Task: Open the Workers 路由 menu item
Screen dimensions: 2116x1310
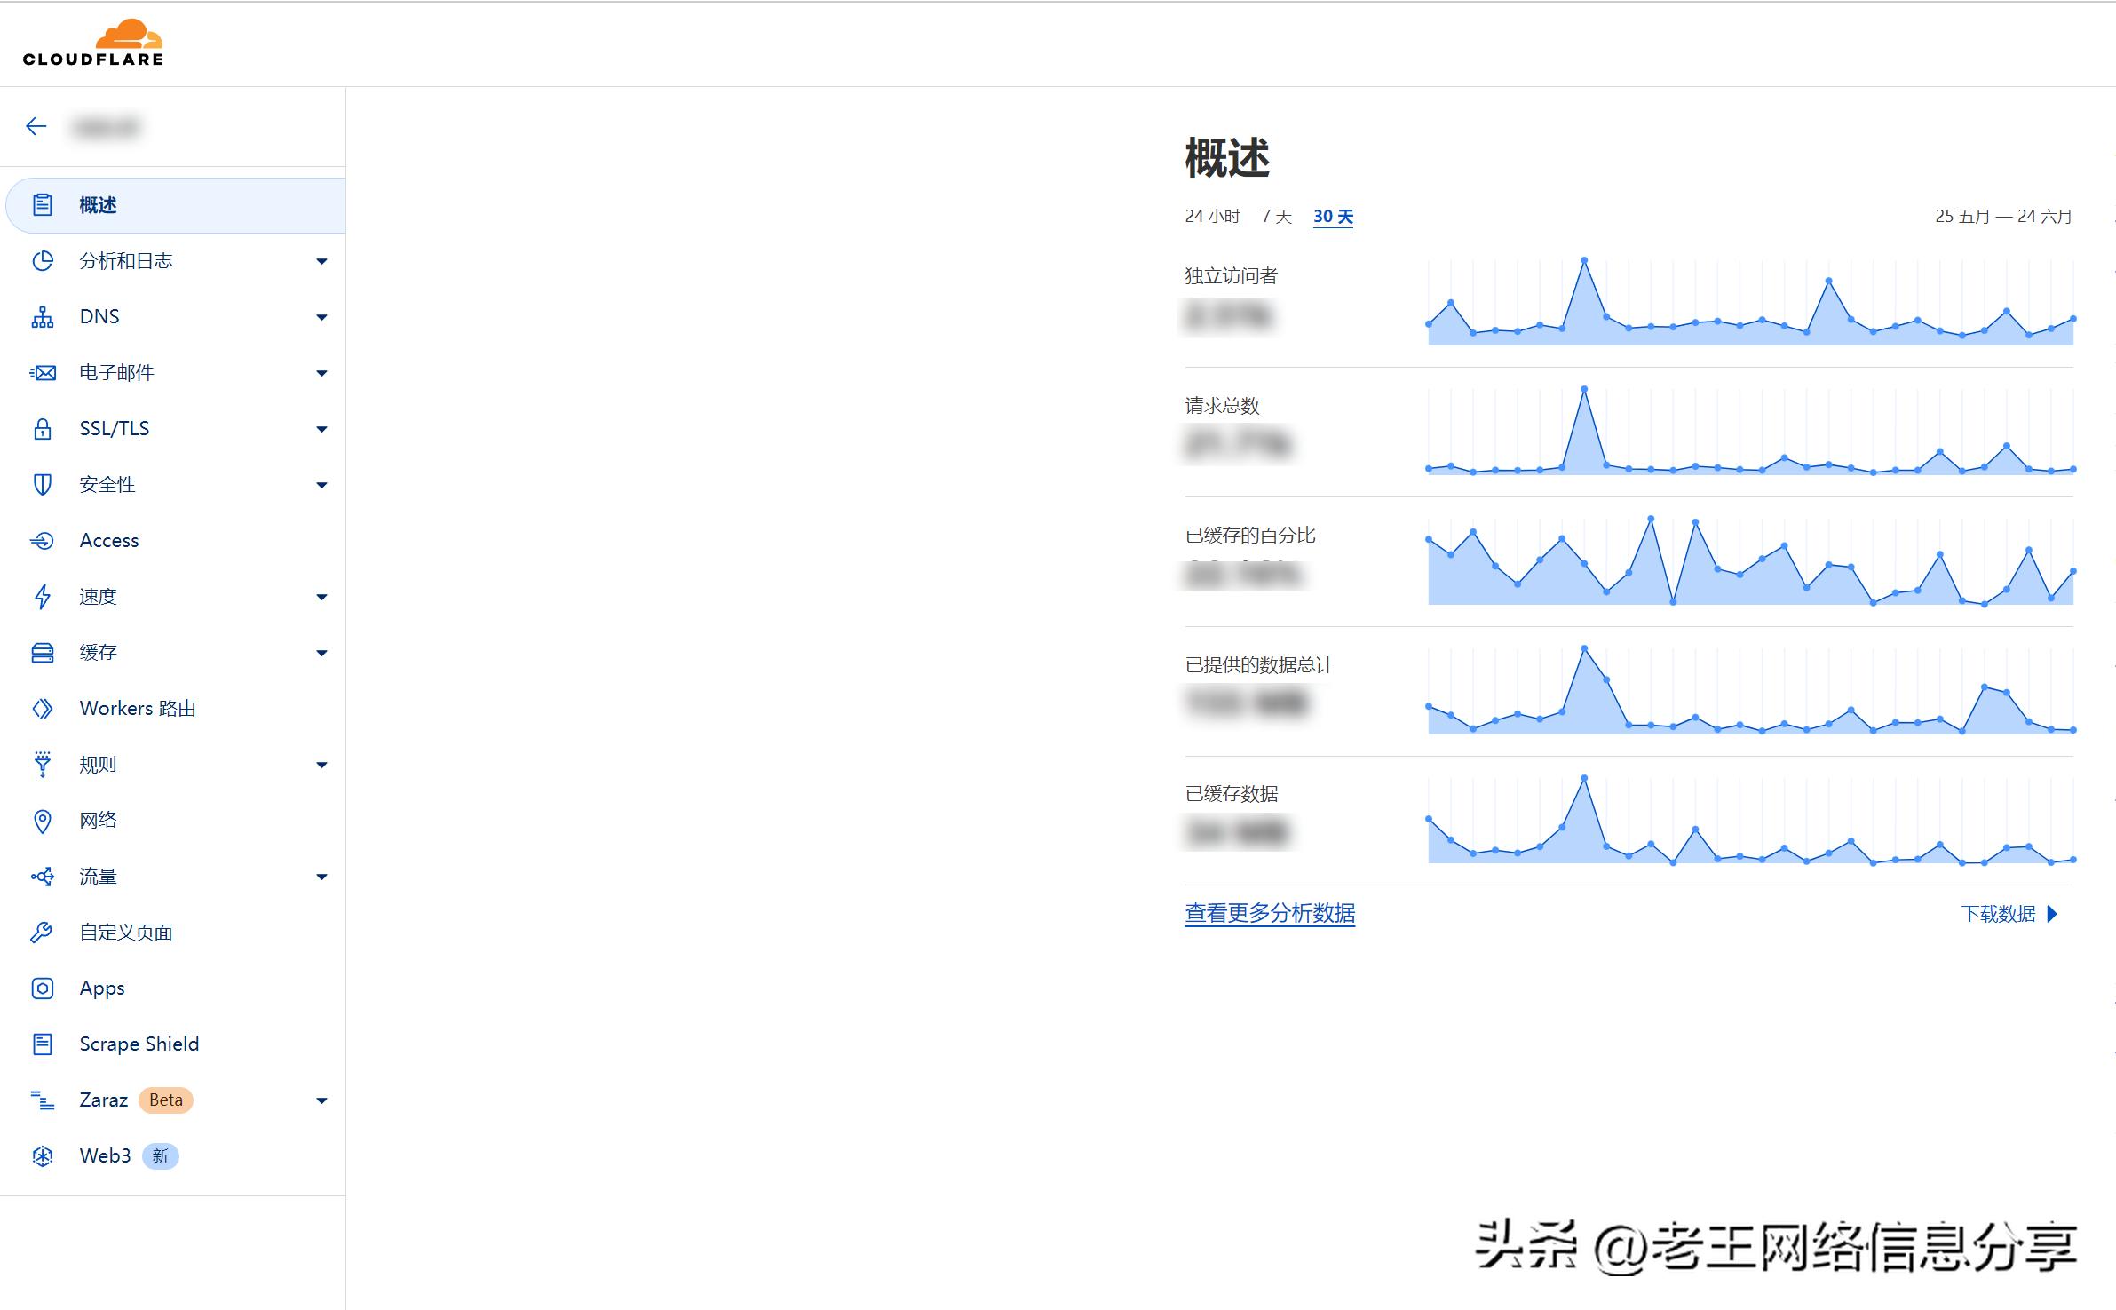Action: tap(137, 709)
